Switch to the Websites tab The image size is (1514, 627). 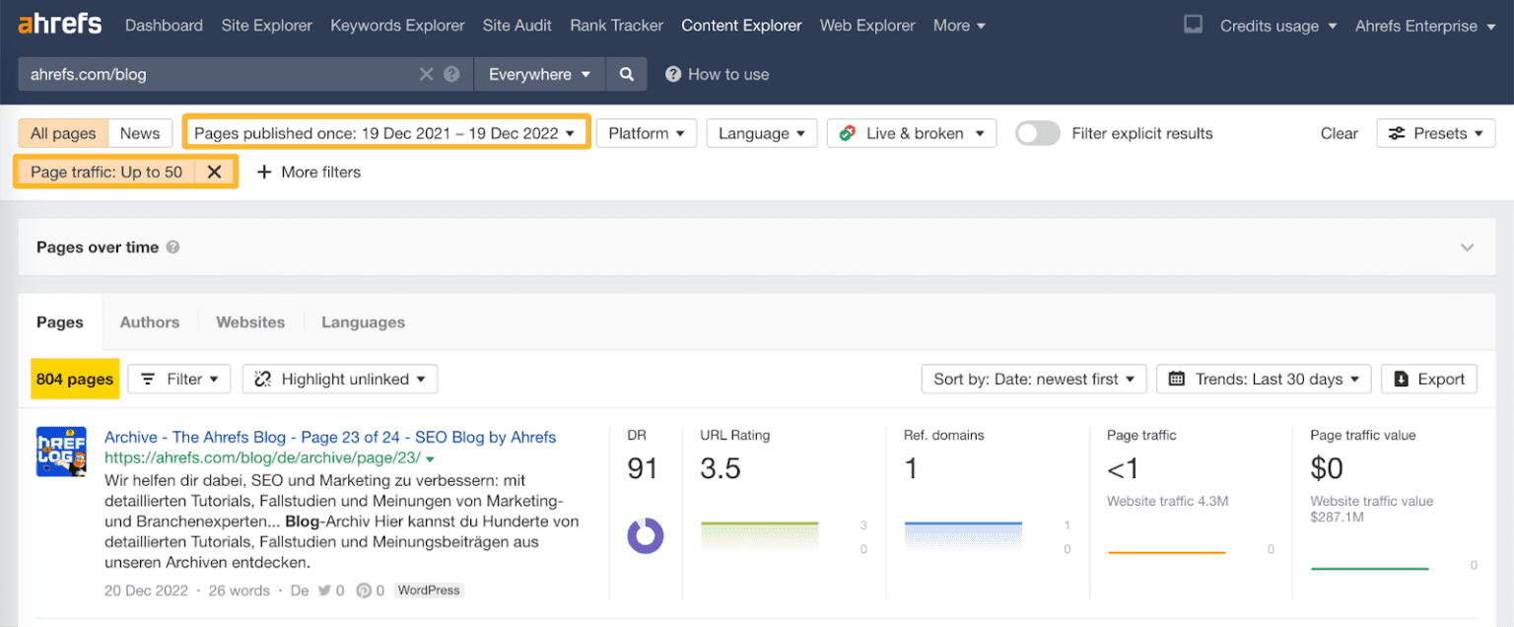tap(250, 322)
